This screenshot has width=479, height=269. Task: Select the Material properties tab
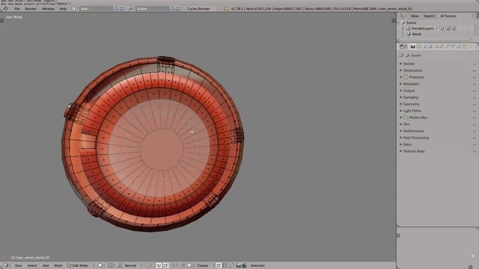coord(459,46)
